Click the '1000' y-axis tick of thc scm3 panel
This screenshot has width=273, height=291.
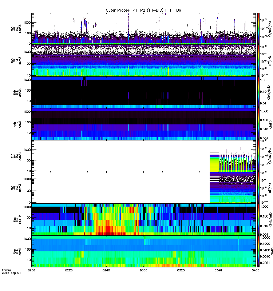point(27,179)
